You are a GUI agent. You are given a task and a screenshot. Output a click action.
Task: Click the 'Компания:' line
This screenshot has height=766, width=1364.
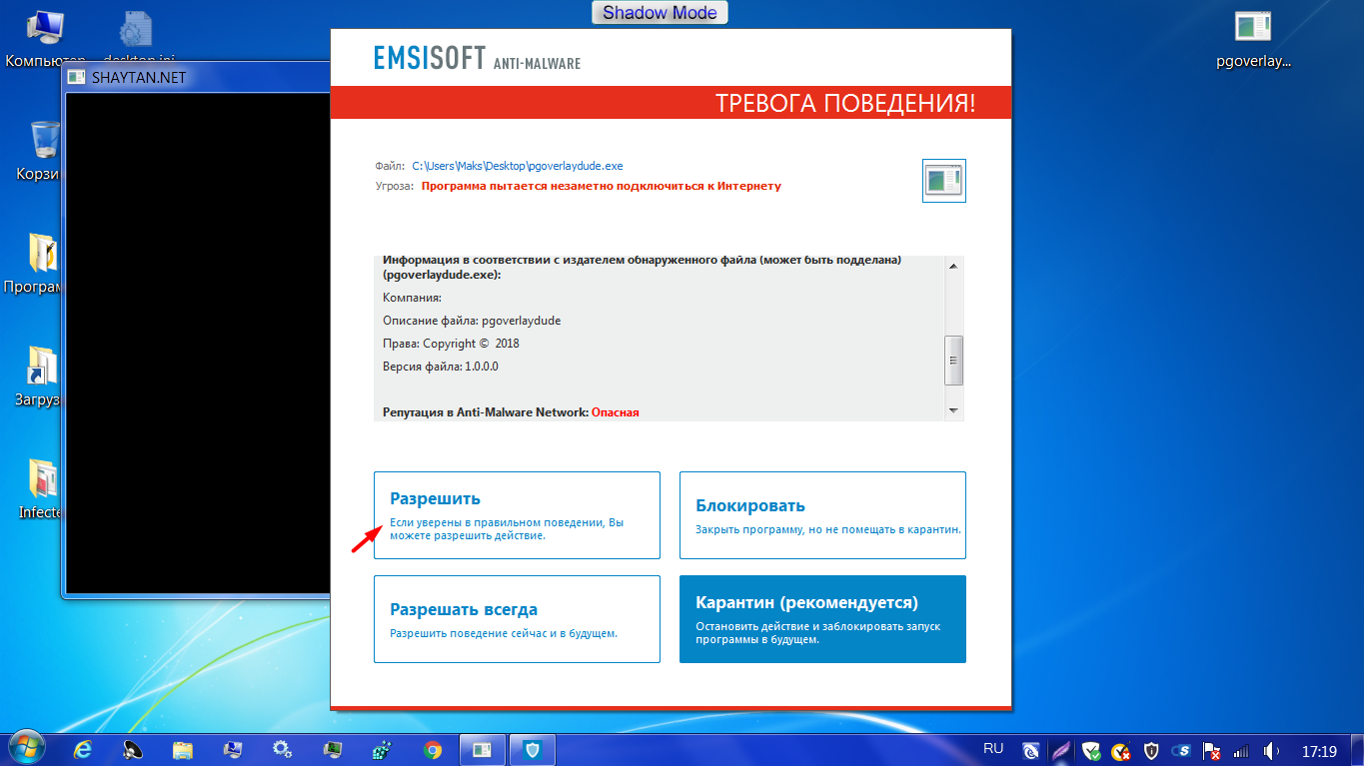[x=412, y=298]
